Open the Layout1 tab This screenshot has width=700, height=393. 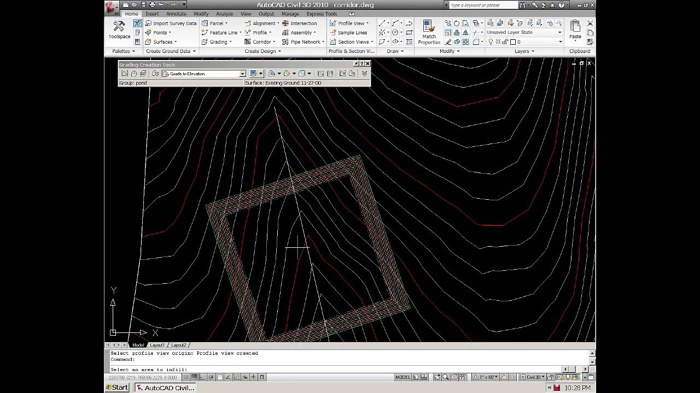pos(157,345)
